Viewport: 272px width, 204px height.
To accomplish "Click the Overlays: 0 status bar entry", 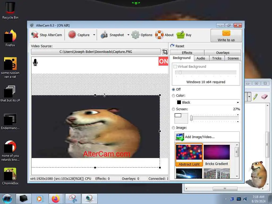I will pyautogui.click(x=130, y=179).
